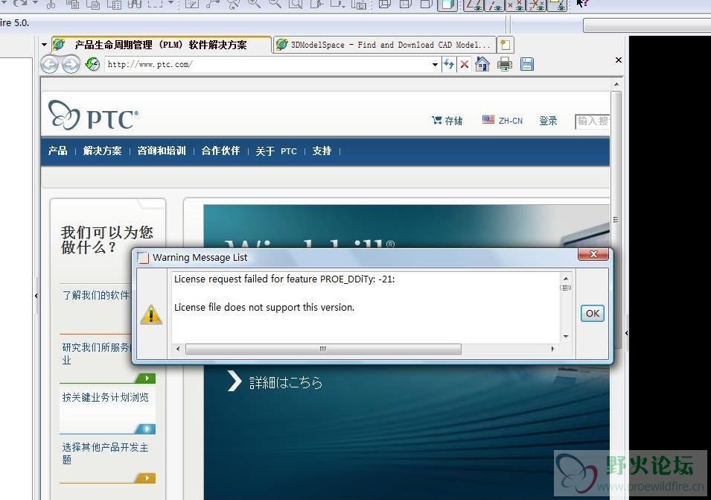The image size is (711, 500).
Task: Open the 存储 shopping cart
Action: 447,121
